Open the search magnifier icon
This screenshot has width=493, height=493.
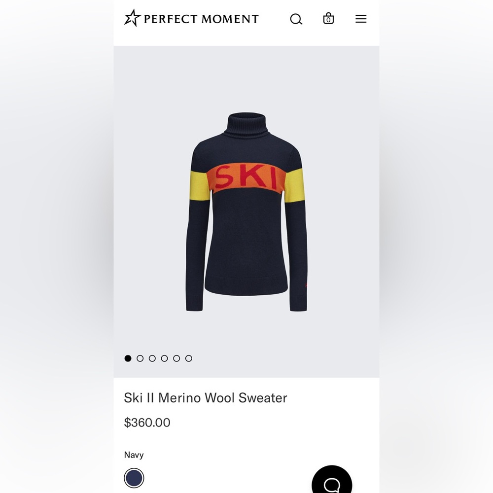click(x=296, y=19)
